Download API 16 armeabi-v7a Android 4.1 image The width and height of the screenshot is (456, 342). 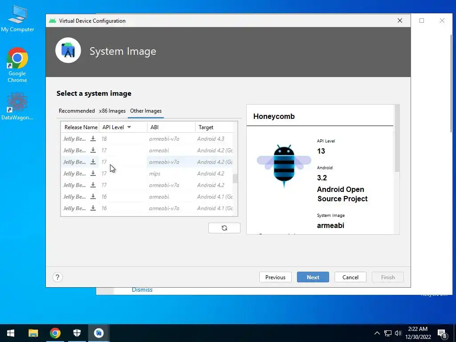tap(93, 208)
